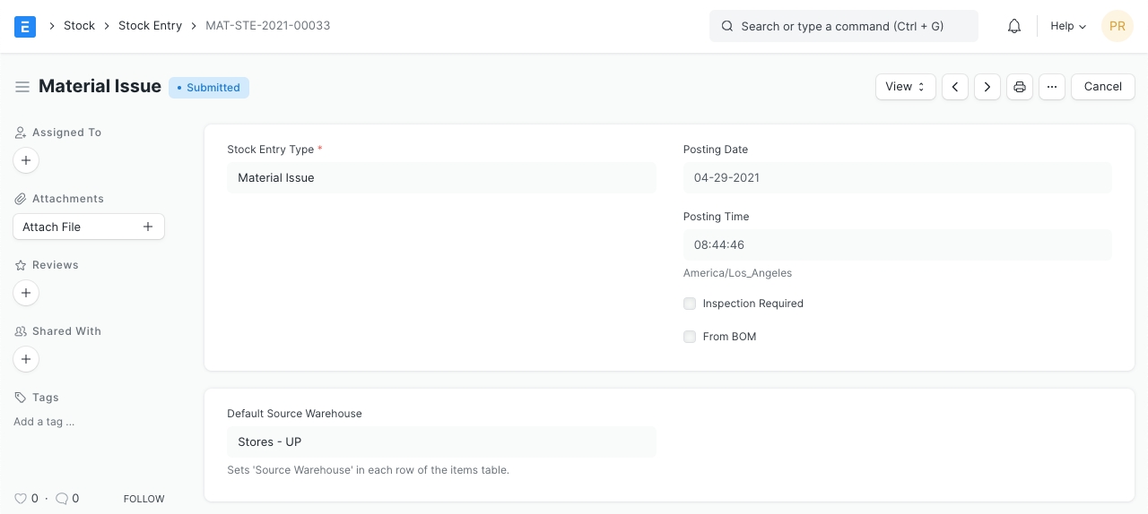This screenshot has height=514, width=1148.
Task: Share document using plus button
Action: pyautogui.click(x=26, y=359)
